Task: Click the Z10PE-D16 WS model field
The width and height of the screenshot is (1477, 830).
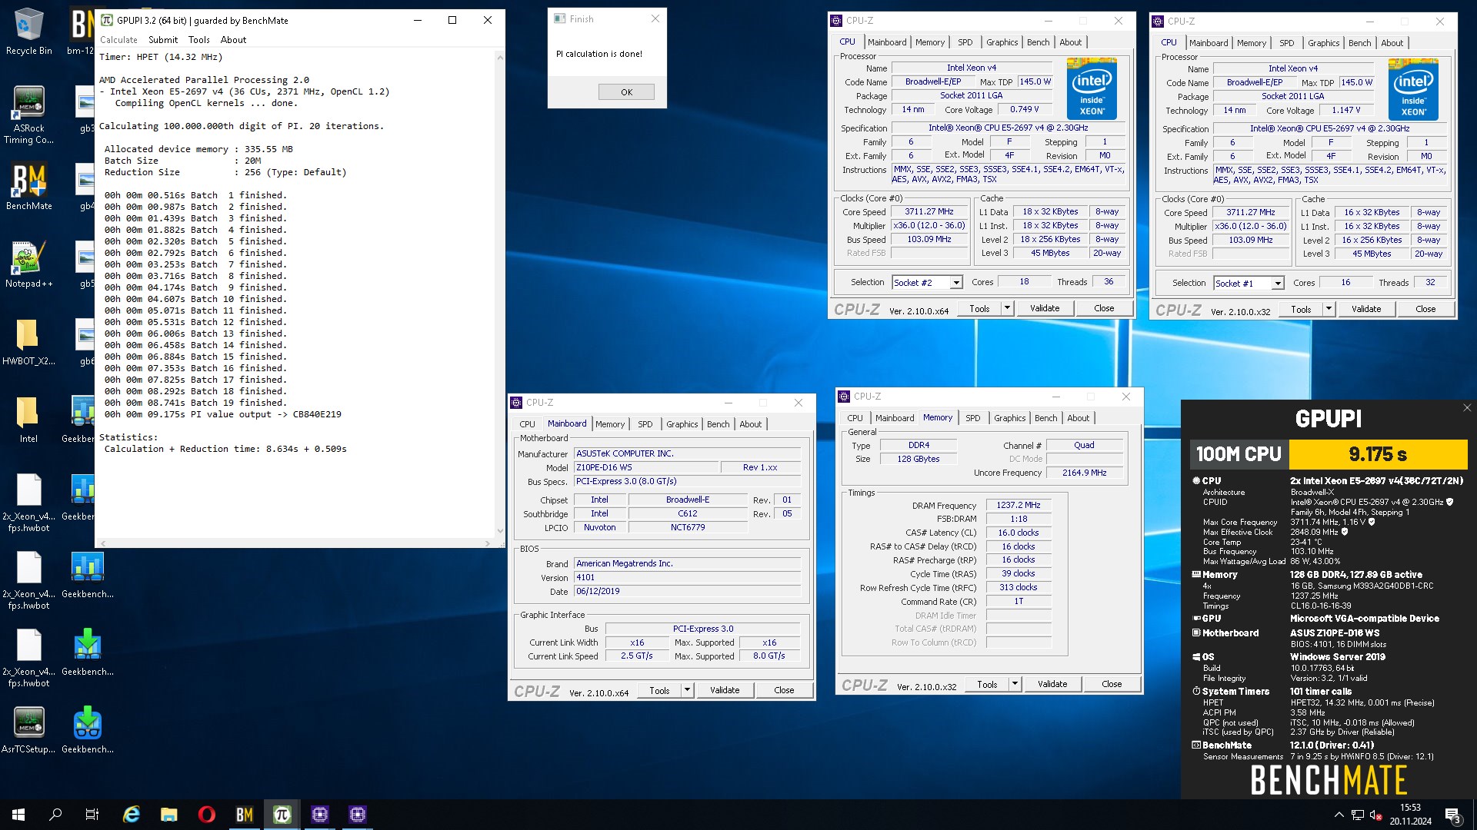Action: [646, 467]
